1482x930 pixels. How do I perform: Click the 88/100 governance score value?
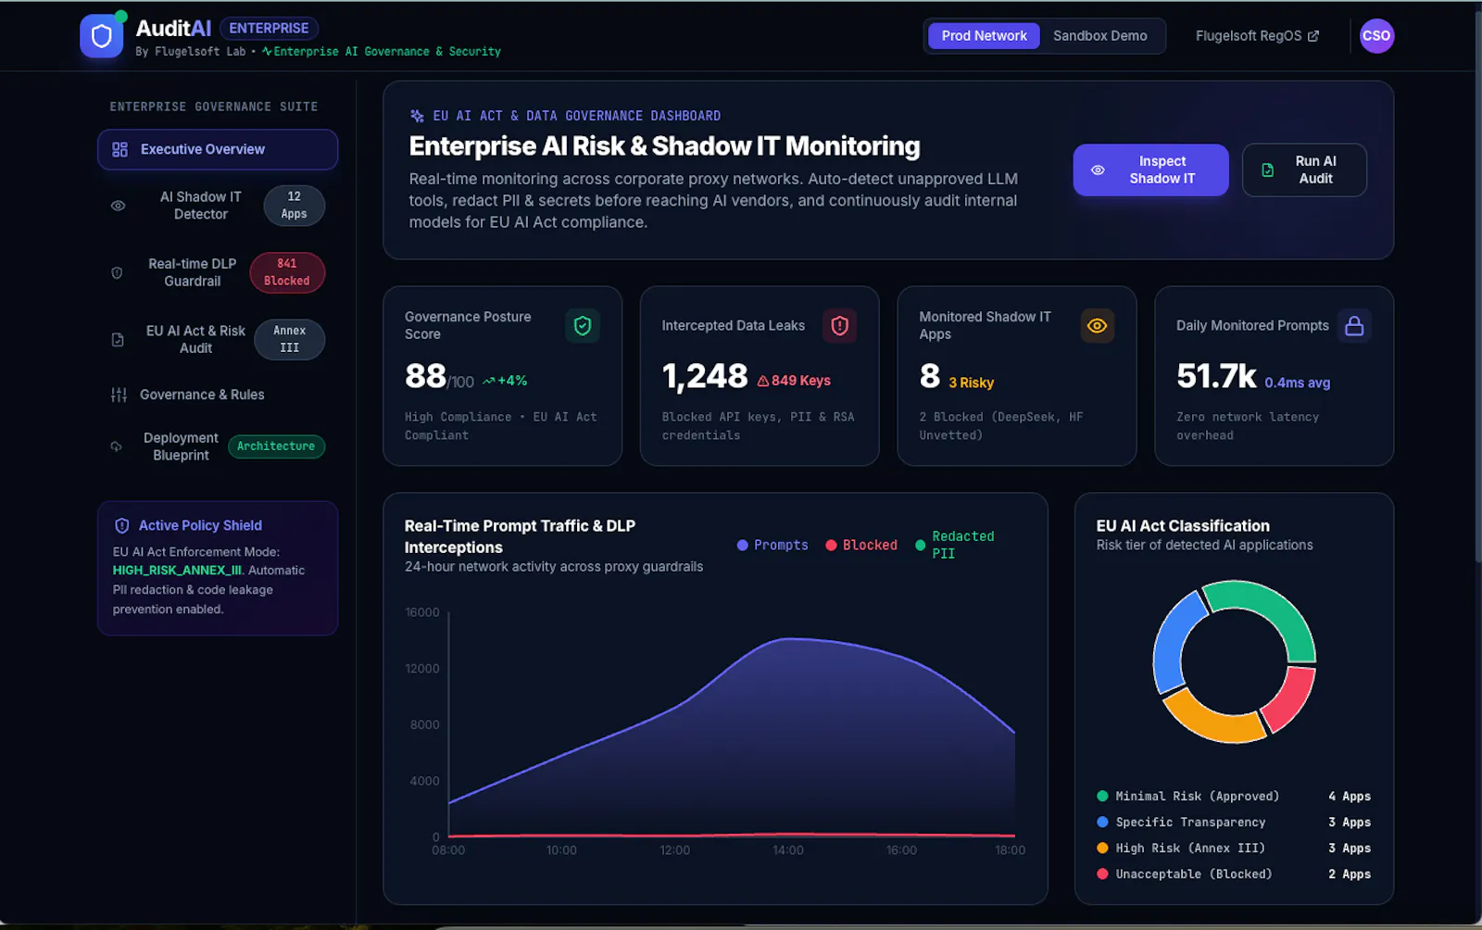pyautogui.click(x=439, y=377)
